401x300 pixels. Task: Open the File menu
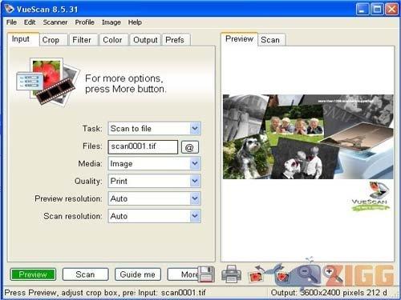[11, 22]
